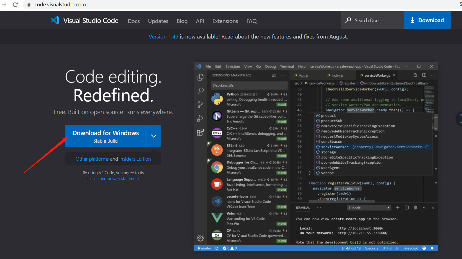Viewport: 462px width, 259px height.
Task: Click the kill terminal trash icon
Action: click(415, 207)
